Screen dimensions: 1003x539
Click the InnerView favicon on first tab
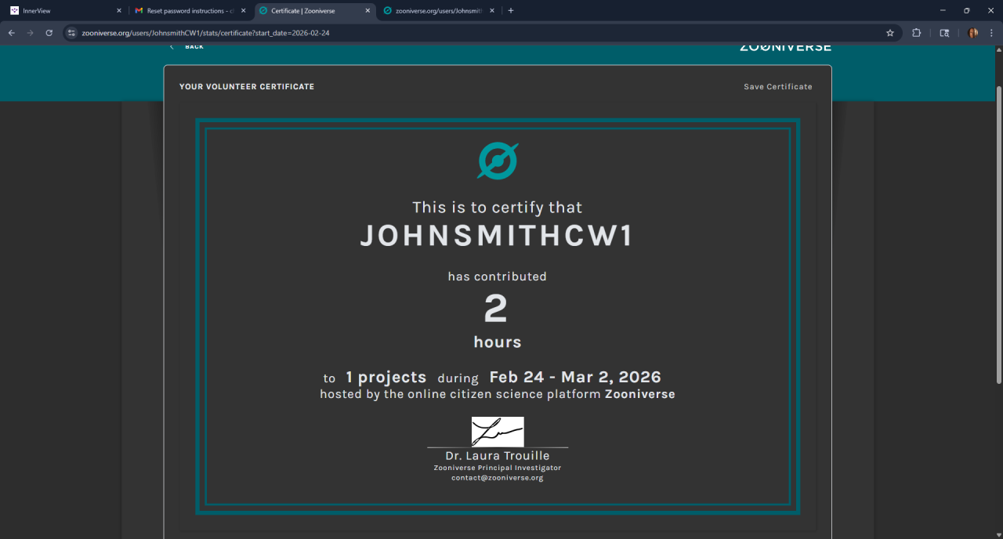(x=14, y=11)
